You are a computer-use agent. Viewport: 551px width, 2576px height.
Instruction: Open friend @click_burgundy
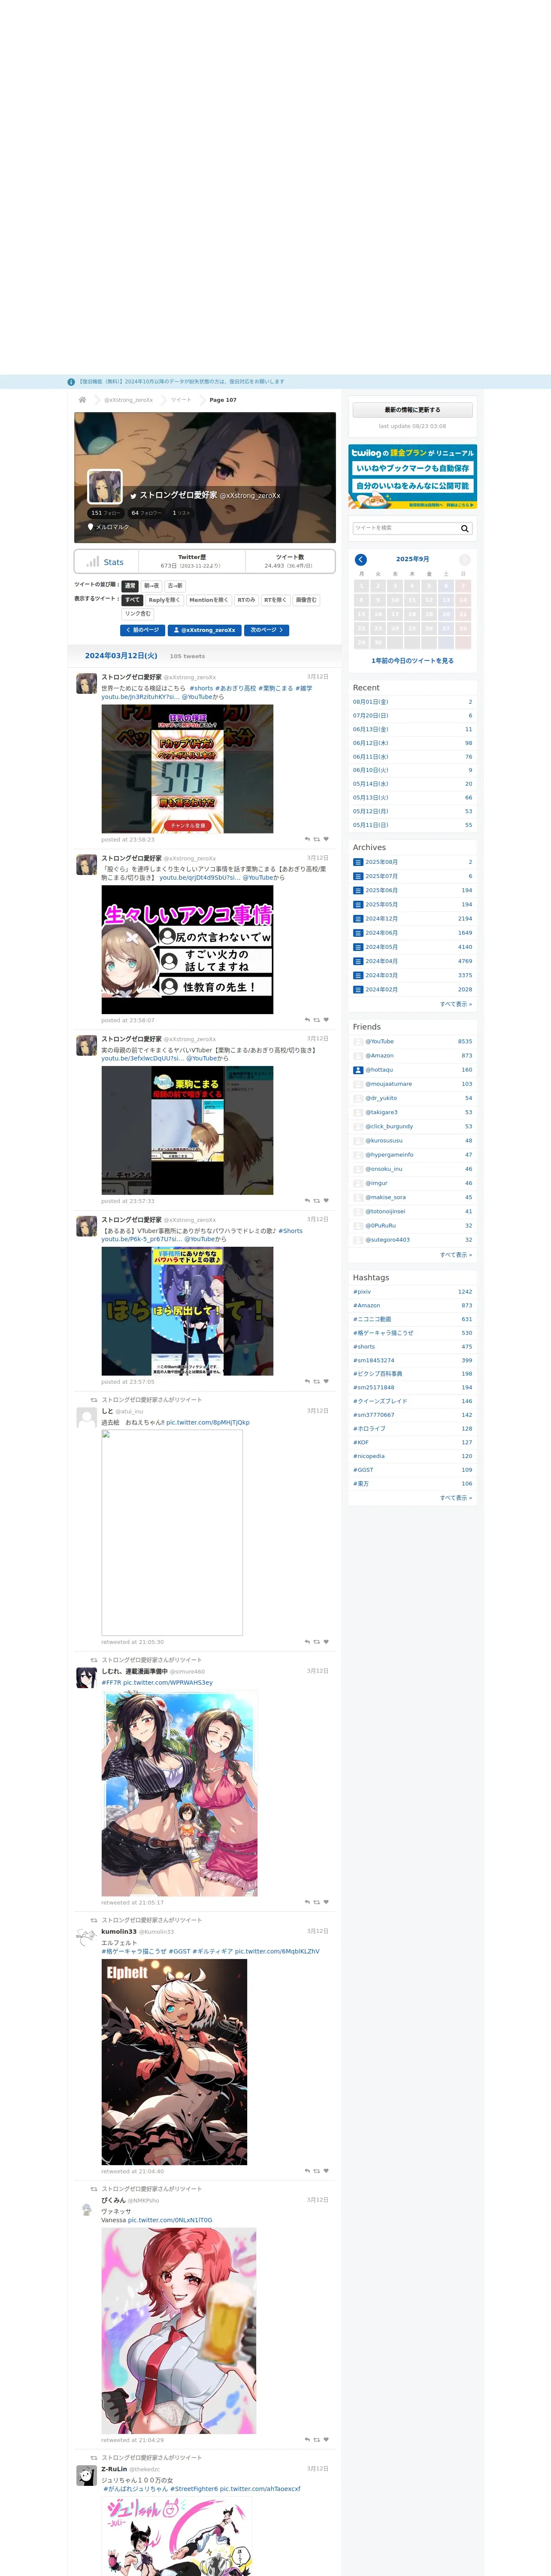tap(389, 1126)
